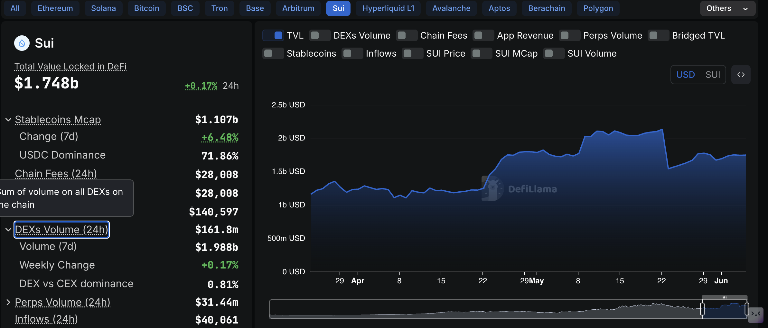Enable the DEXs Volume chart toggle

point(320,35)
